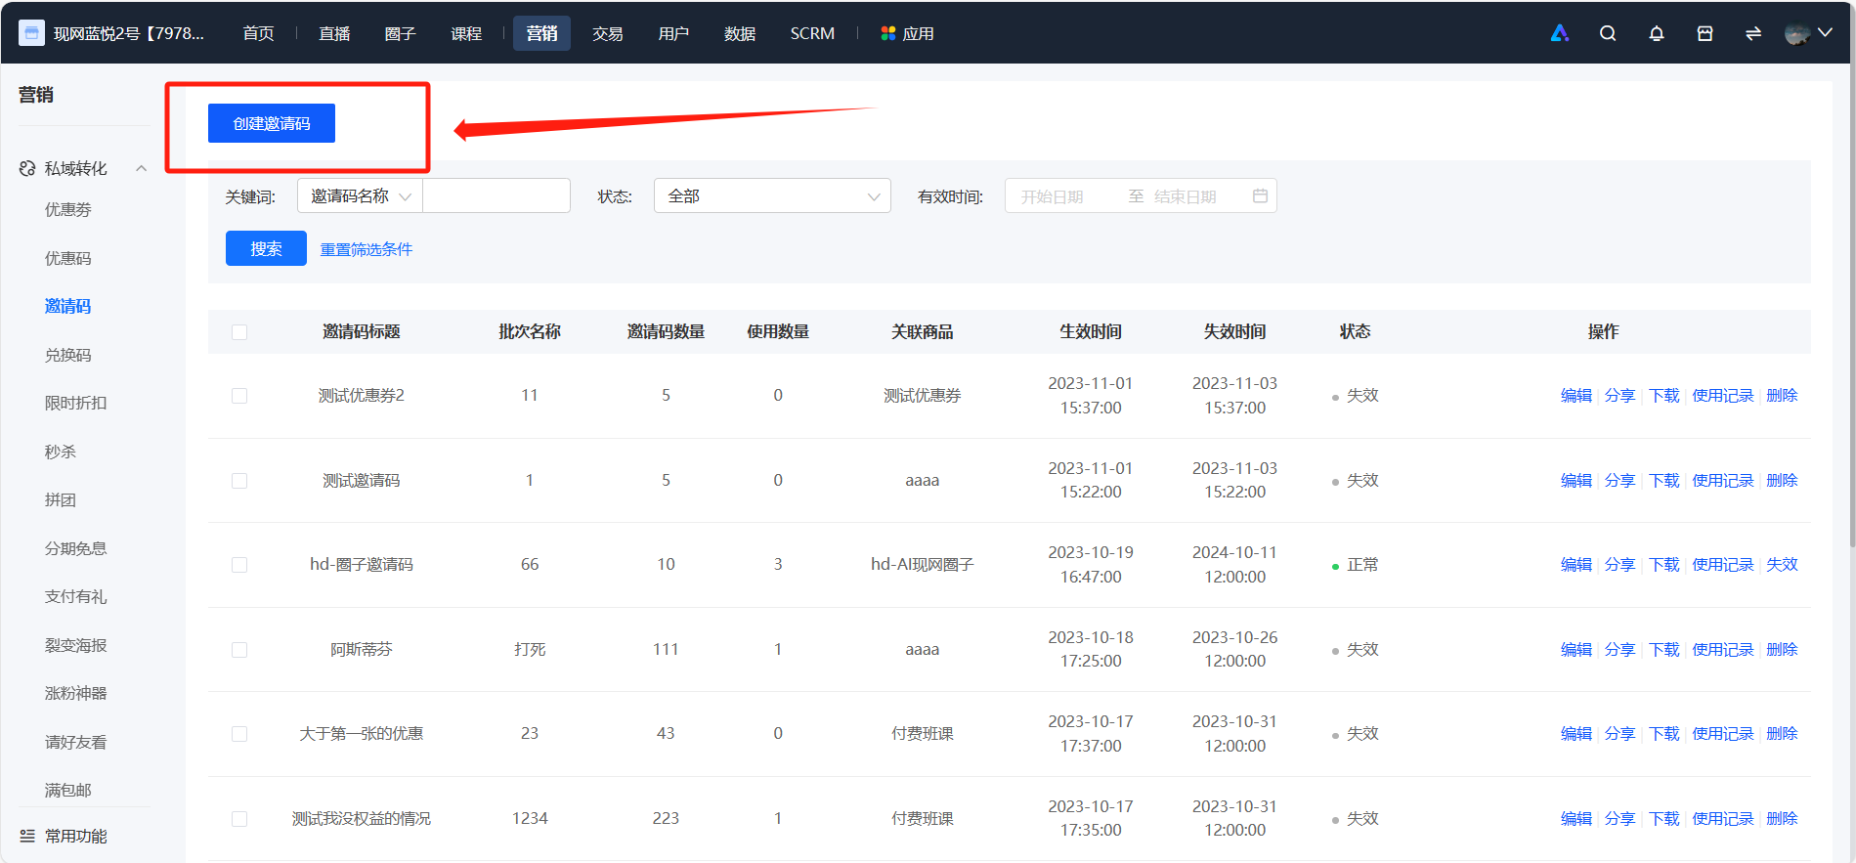1856x863 pixels.
Task: Open SCRM in top navigation
Action: click(x=812, y=33)
